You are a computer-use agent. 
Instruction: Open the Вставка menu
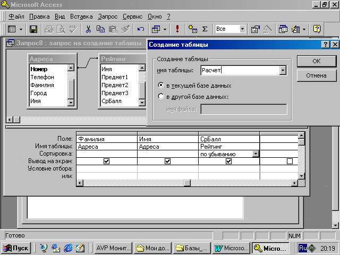click(81, 16)
